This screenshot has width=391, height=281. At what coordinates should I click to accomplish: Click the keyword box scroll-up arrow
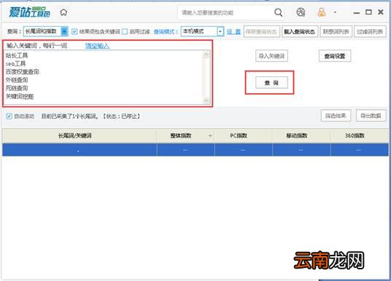[x=207, y=55]
